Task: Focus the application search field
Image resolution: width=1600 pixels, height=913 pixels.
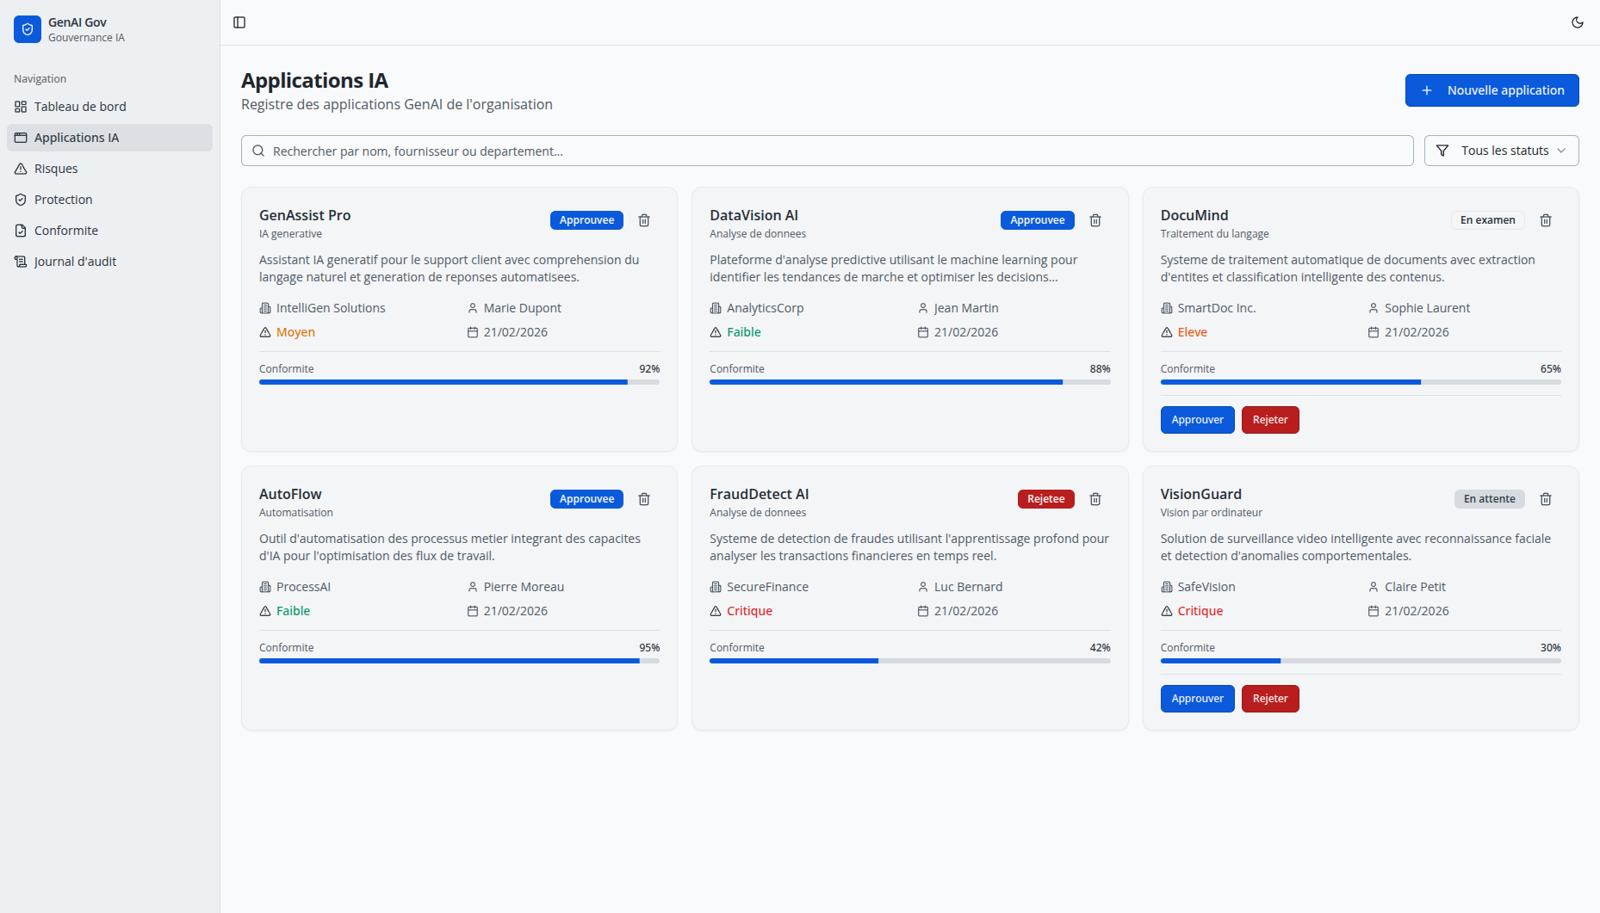Action: coord(827,151)
